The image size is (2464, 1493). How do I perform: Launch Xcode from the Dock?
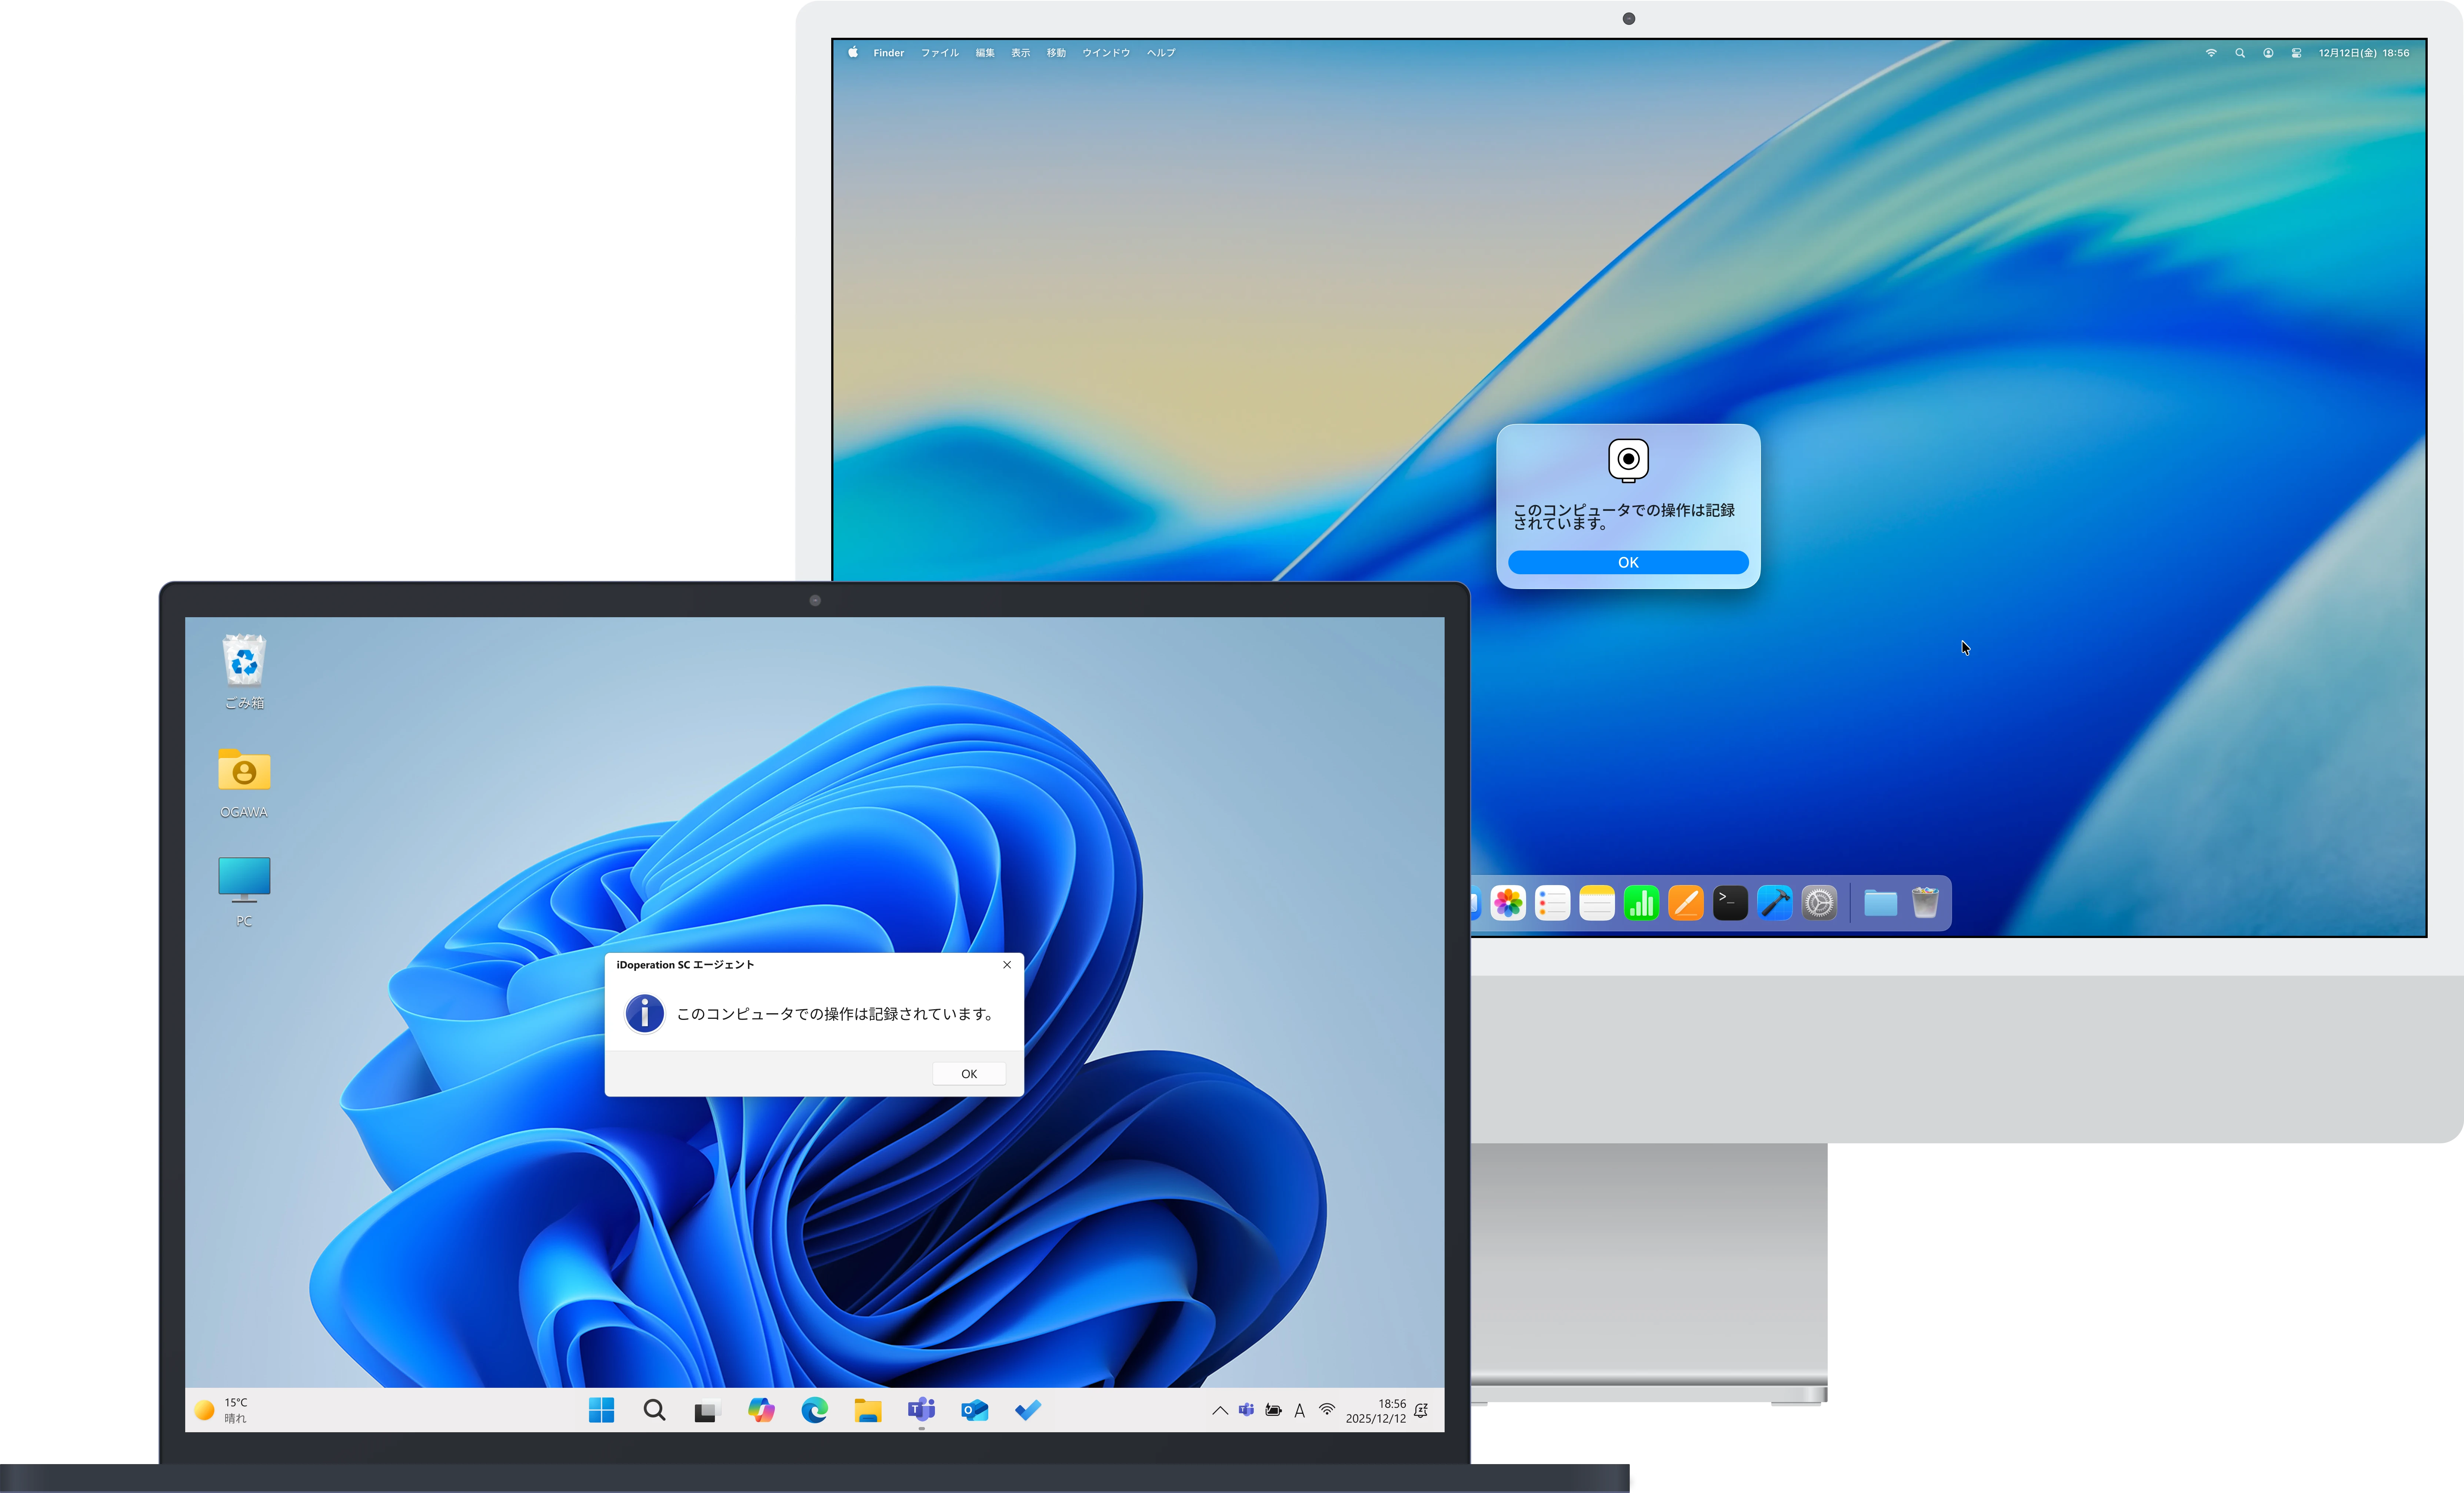(x=1775, y=902)
